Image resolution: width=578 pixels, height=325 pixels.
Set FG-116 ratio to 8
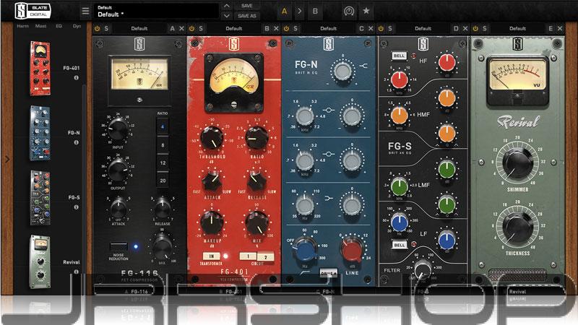pos(163,145)
